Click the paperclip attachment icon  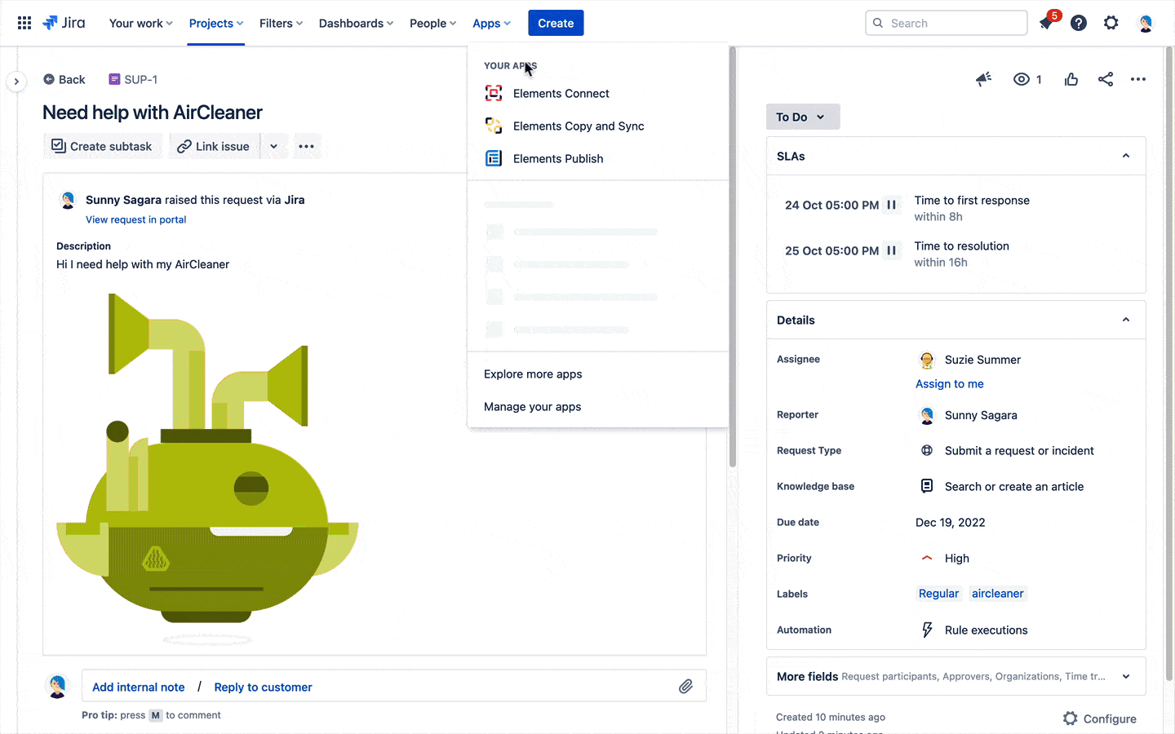(685, 687)
